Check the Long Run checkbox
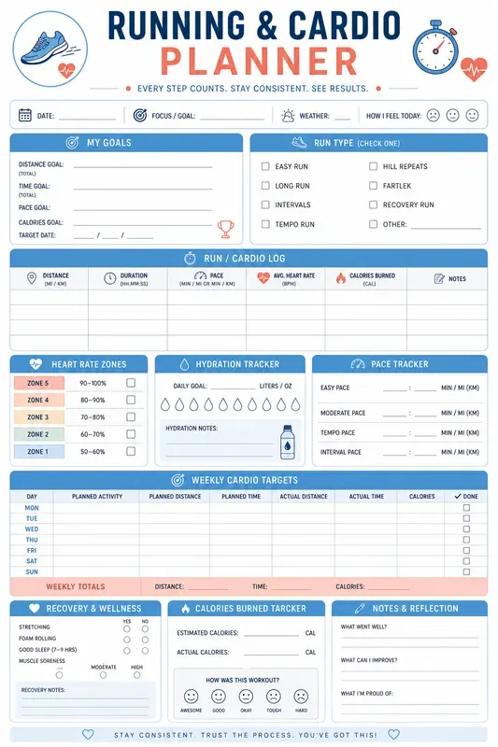Image resolution: width=498 pixels, height=747 pixels. coord(265,185)
